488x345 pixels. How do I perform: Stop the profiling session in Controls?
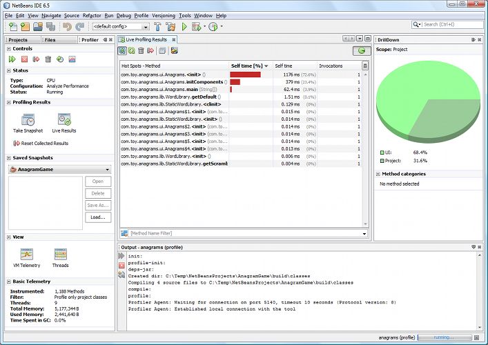click(24, 59)
